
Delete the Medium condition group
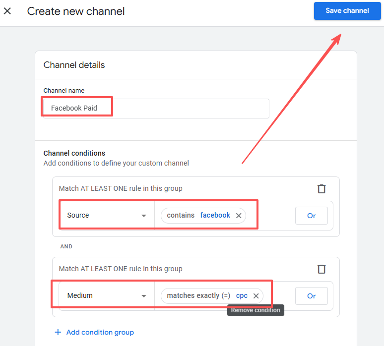(321, 269)
